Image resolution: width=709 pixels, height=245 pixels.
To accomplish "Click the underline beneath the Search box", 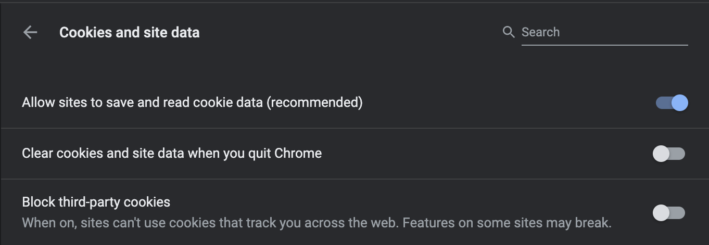I will (604, 45).
